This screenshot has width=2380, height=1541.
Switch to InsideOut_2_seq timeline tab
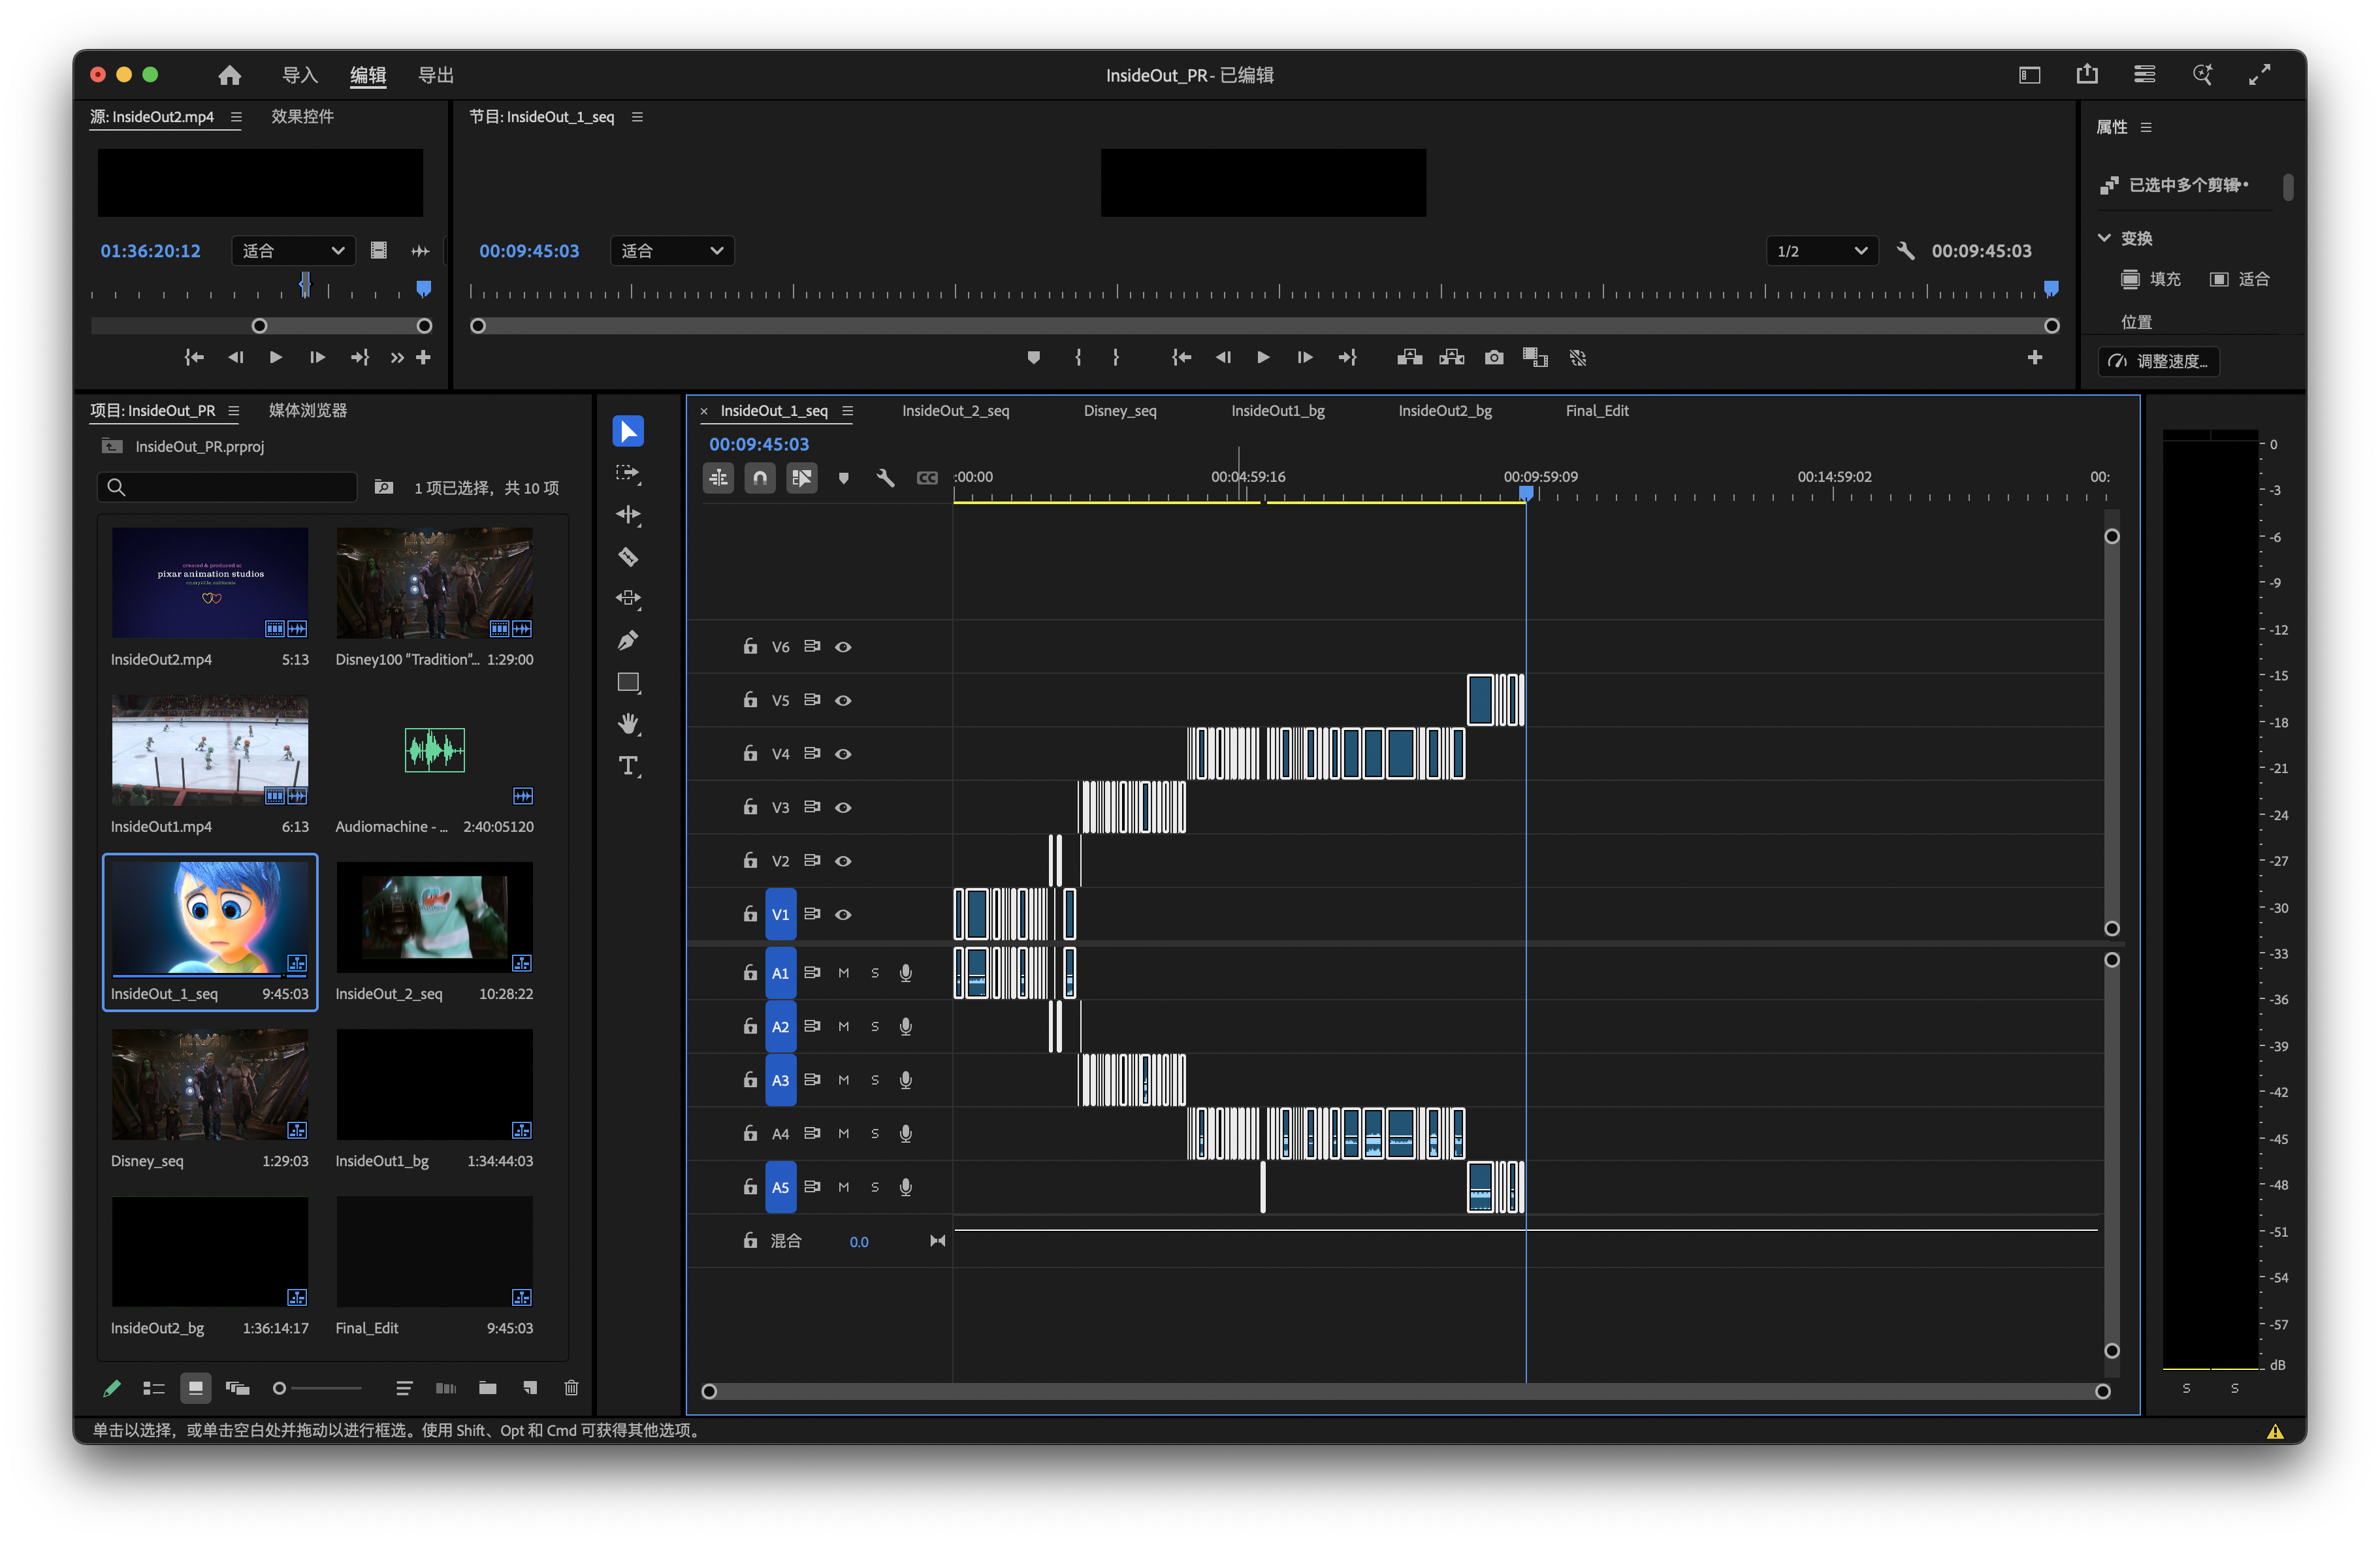pyautogui.click(x=955, y=411)
